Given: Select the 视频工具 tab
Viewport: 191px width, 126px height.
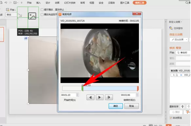Looking at the screenshot, I should pos(140,3).
